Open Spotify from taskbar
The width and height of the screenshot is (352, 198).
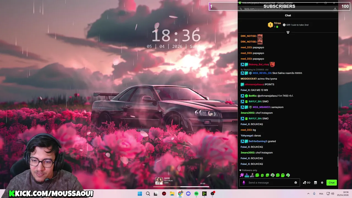coord(196,194)
